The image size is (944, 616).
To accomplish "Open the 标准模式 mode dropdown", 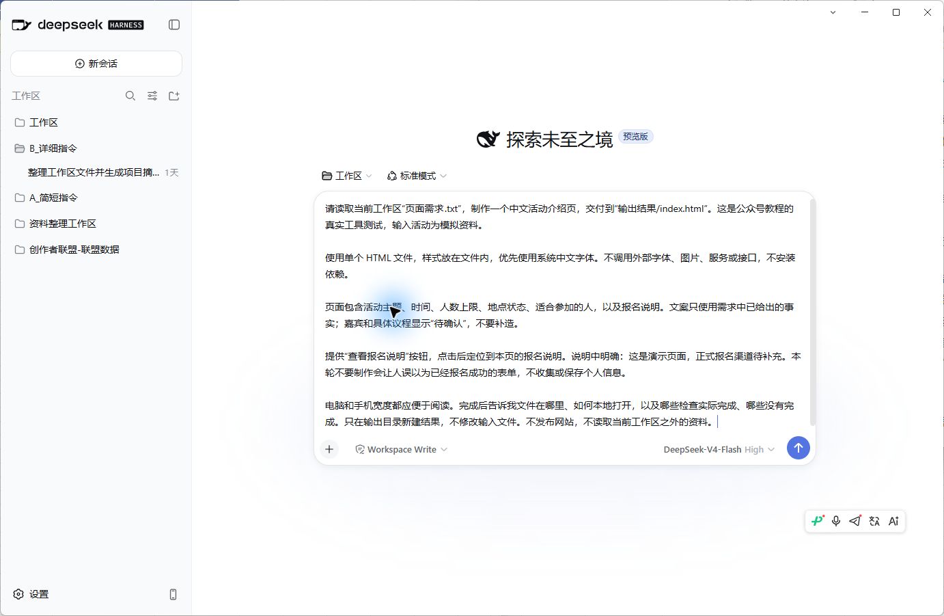I will point(417,176).
